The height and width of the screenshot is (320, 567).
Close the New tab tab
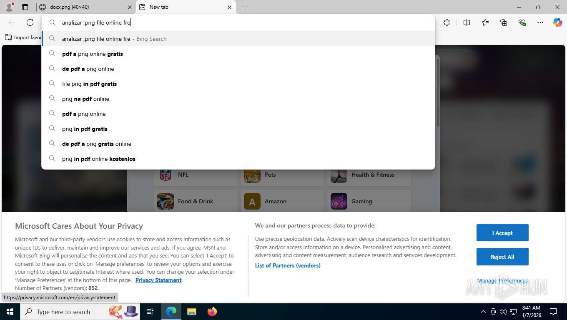(x=229, y=7)
